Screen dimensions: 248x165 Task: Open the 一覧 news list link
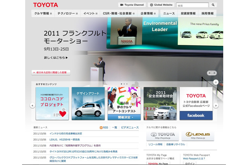pos(115,127)
